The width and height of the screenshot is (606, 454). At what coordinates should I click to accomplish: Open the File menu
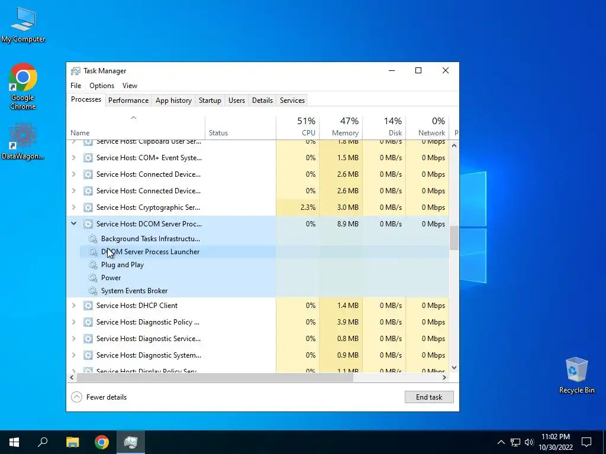76,86
